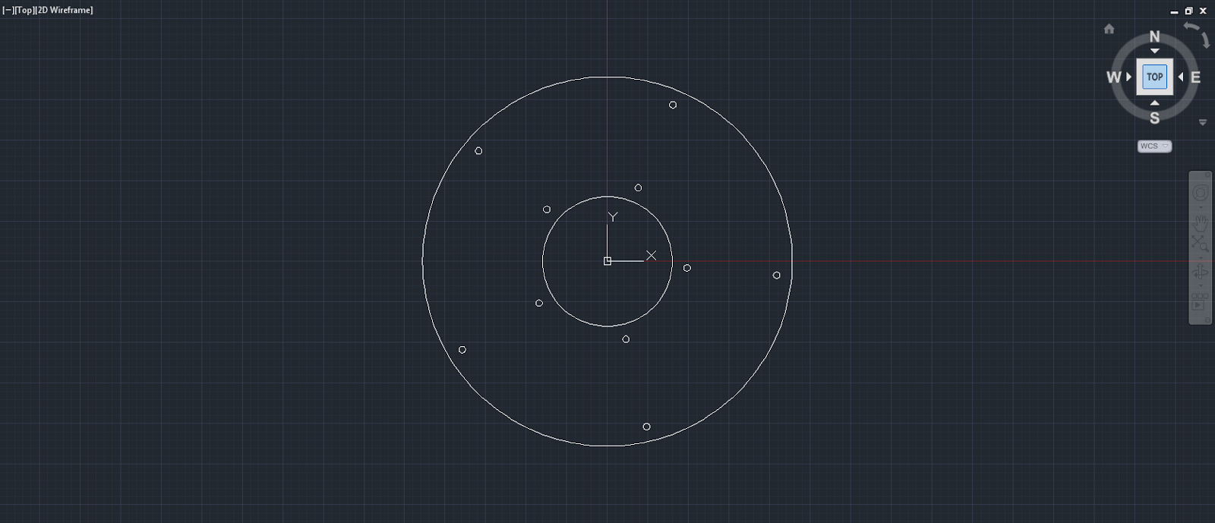This screenshot has width=1215, height=523.
Task: Select small circle near top of outer circle
Action: click(x=673, y=105)
